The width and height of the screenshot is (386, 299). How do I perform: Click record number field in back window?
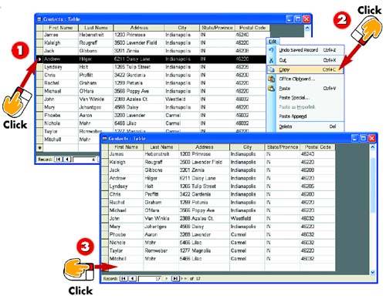(x=85, y=160)
